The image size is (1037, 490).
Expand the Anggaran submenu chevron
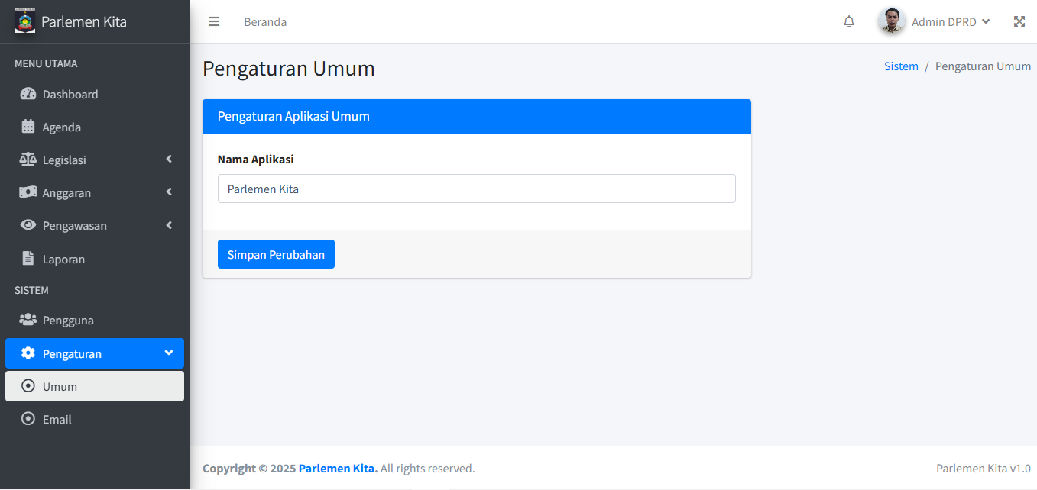[x=169, y=192]
